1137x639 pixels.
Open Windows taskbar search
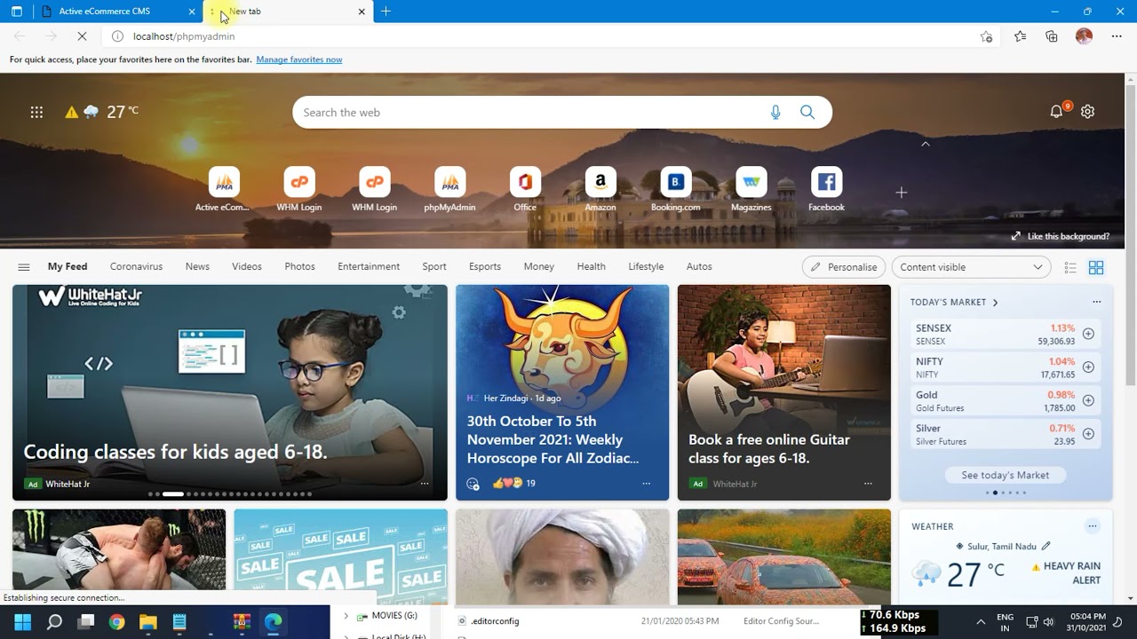tap(54, 622)
